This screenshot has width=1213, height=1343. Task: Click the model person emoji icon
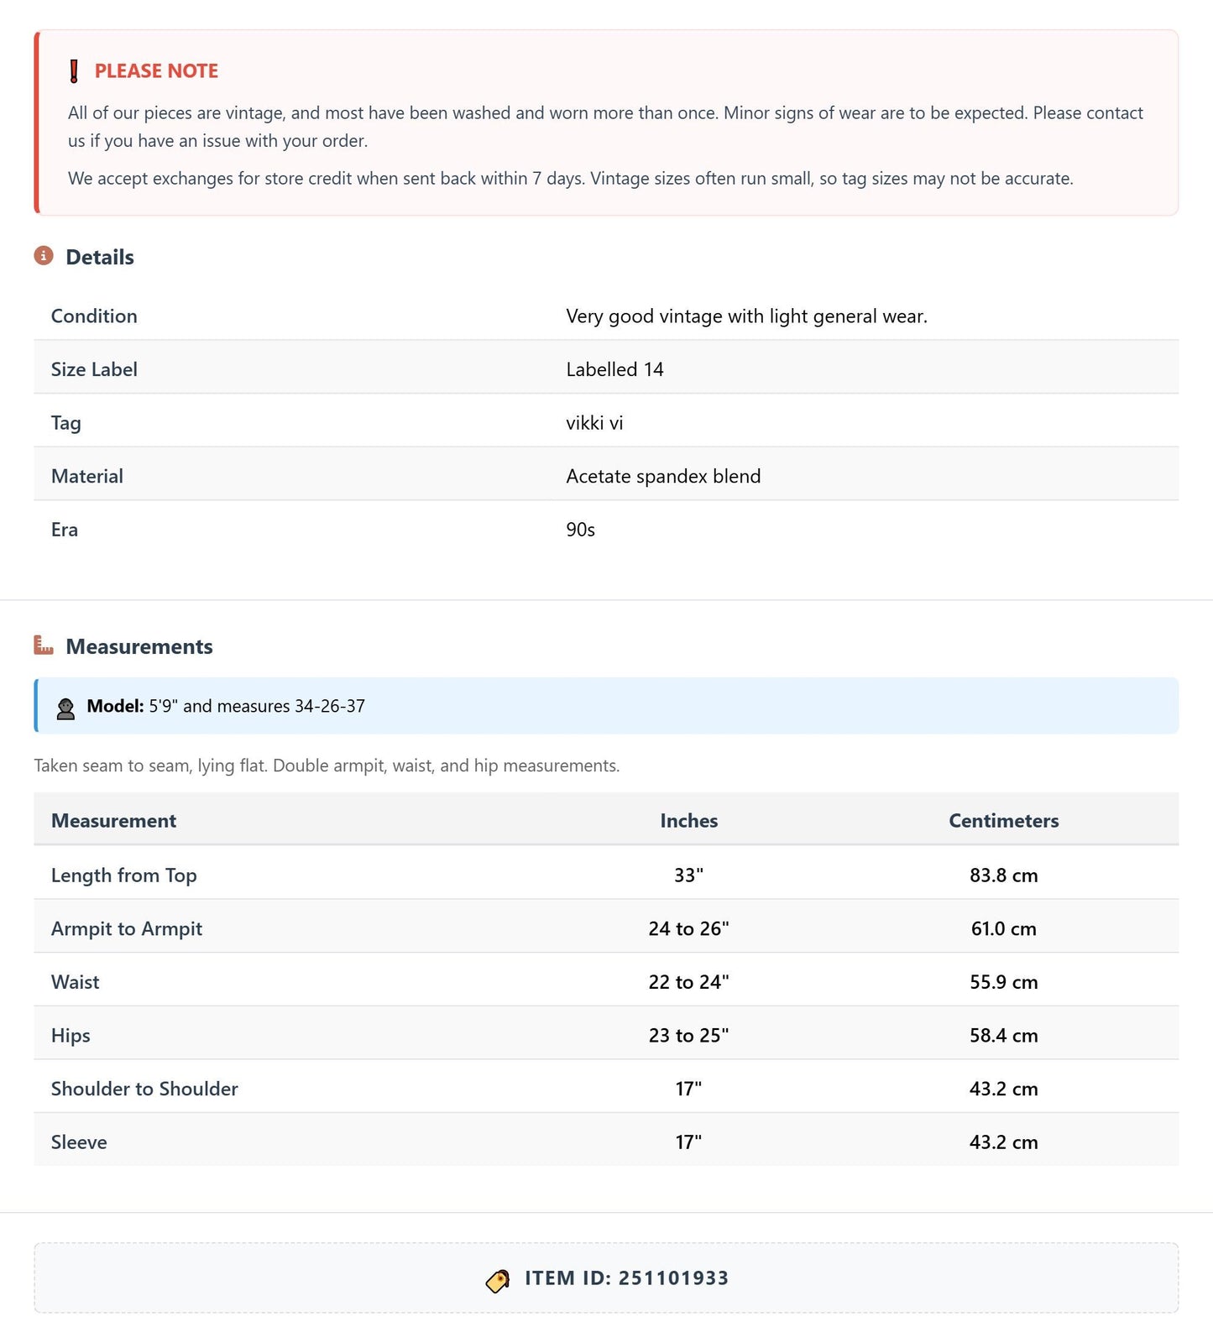(x=65, y=708)
